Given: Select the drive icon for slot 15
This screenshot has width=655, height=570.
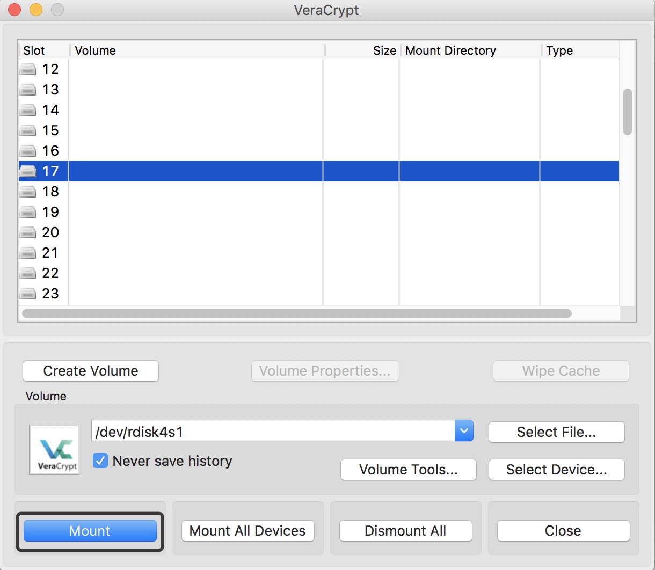Looking at the screenshot, I should (28, 130).
